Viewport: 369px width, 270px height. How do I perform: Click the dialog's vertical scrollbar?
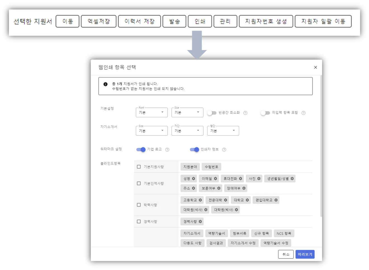pos(321,145)
